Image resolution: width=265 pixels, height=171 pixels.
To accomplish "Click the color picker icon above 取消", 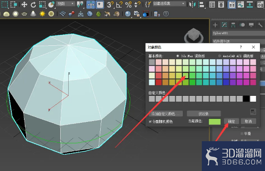I will tap(253, 111).
